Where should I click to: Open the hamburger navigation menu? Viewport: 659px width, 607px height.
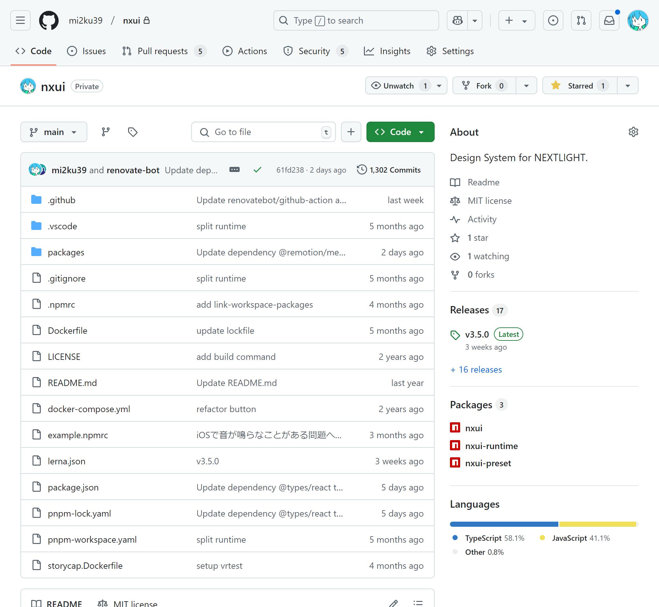pyautogui.click(x=20, y=20)
